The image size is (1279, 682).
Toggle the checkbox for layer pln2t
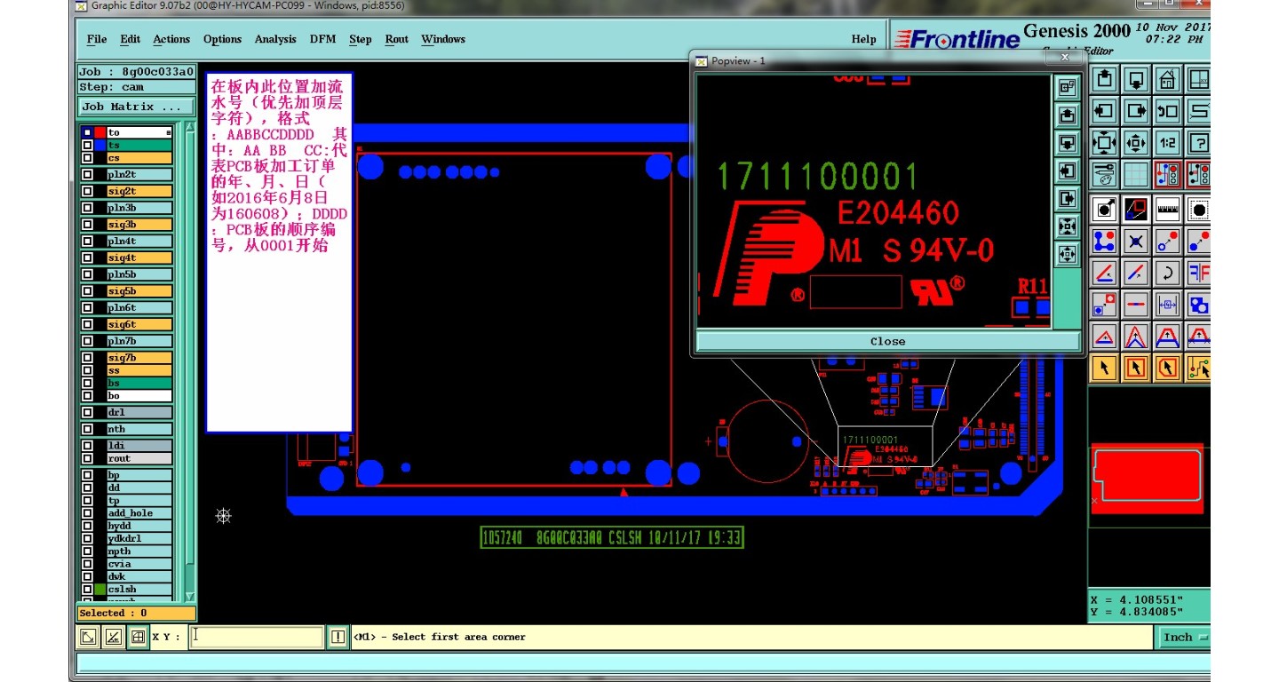[x=87, y=175]
